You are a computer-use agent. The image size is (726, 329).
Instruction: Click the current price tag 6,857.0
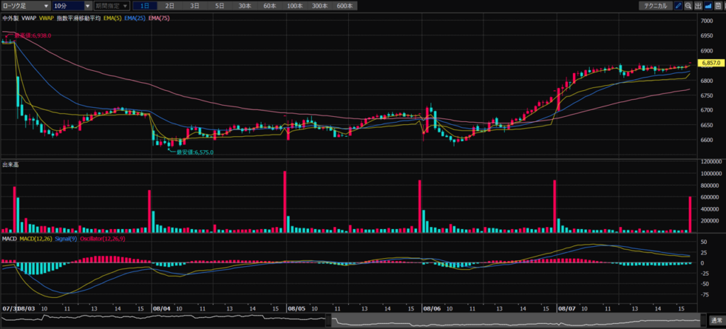pyautogui.click(x=710, y=62)
